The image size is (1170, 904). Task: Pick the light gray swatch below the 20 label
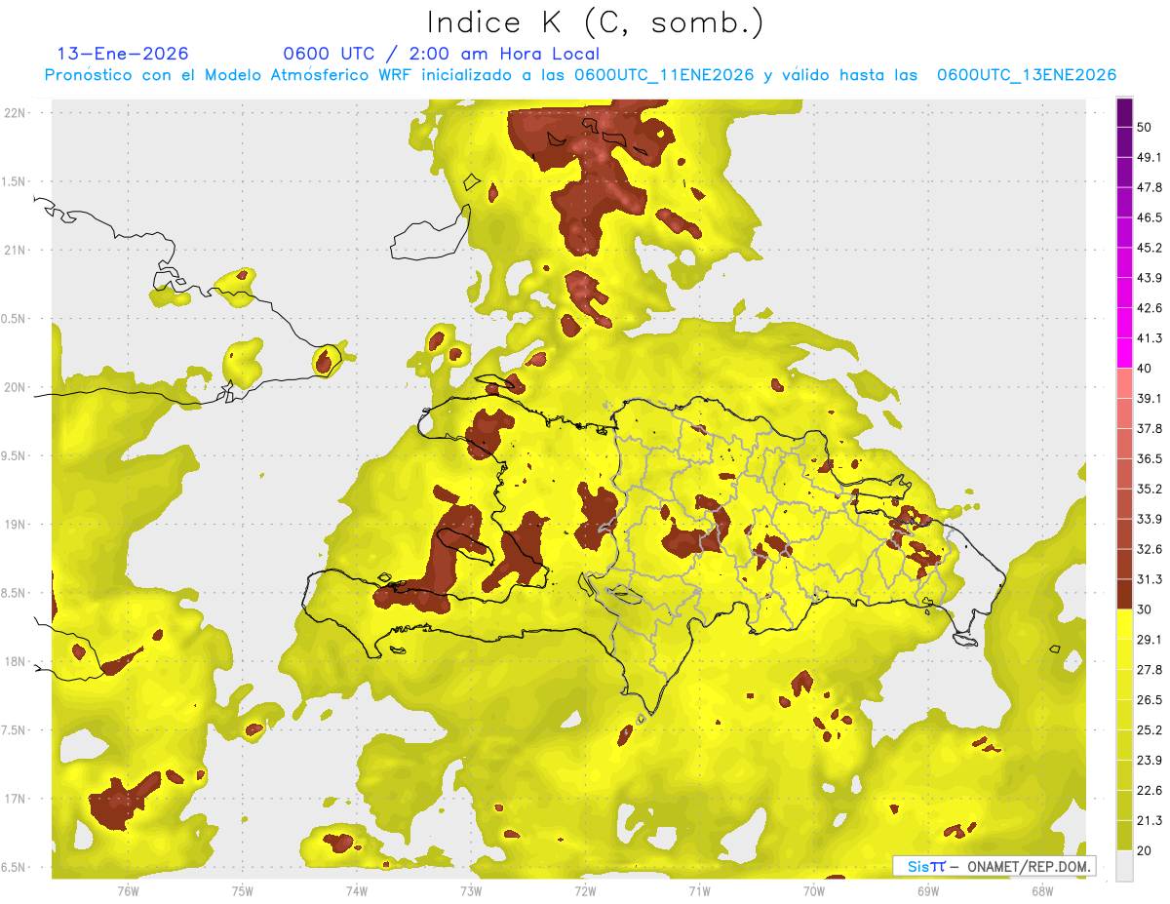pos(1124,865)
